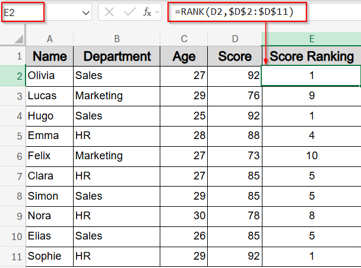This screenshot has width=361, height=268.
Task: Click the Name header cell
Action: (x=49, y=56)
